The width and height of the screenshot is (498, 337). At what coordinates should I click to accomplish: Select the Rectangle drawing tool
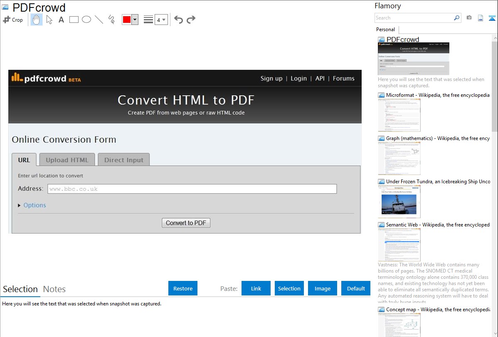pyautogui.click(x=74, y=20)
